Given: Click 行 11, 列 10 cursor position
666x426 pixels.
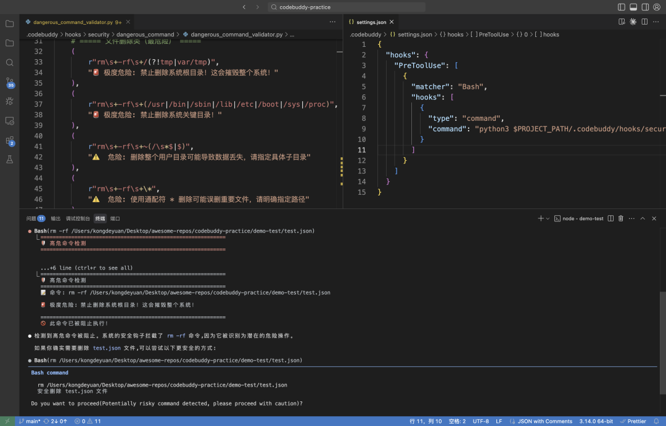Looking at the screenshot, I should click(425, 421).
